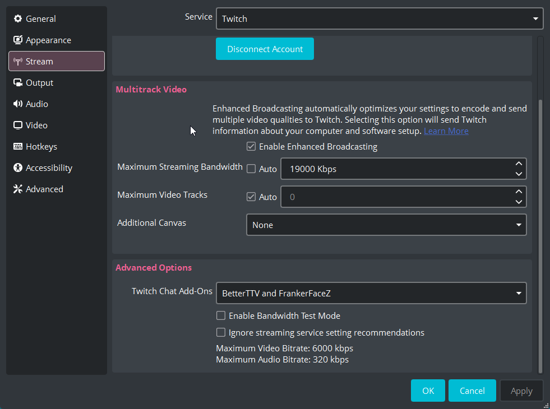
Task: Click the vertical scrollbar of stream settings
Action: coord(540,236)
